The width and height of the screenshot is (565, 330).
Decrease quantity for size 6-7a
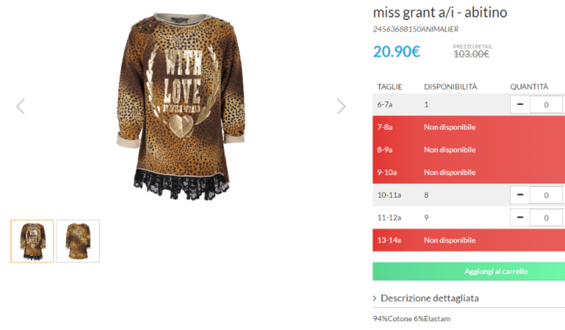coord(520,104)
